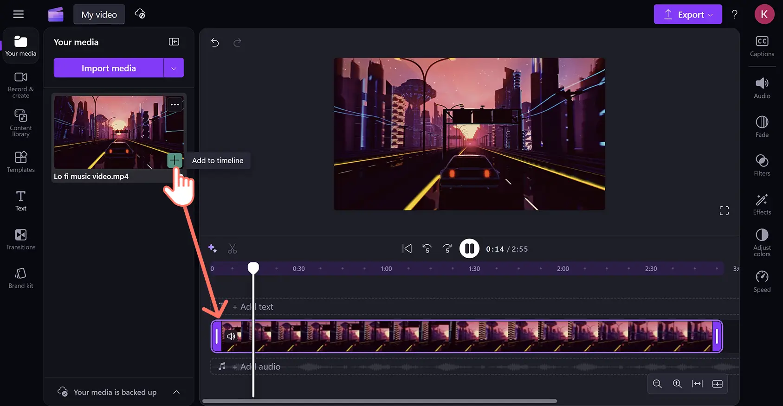783x406 pixels.
Task: Open the Audio properties panel
Action: (x=762, y=88)
